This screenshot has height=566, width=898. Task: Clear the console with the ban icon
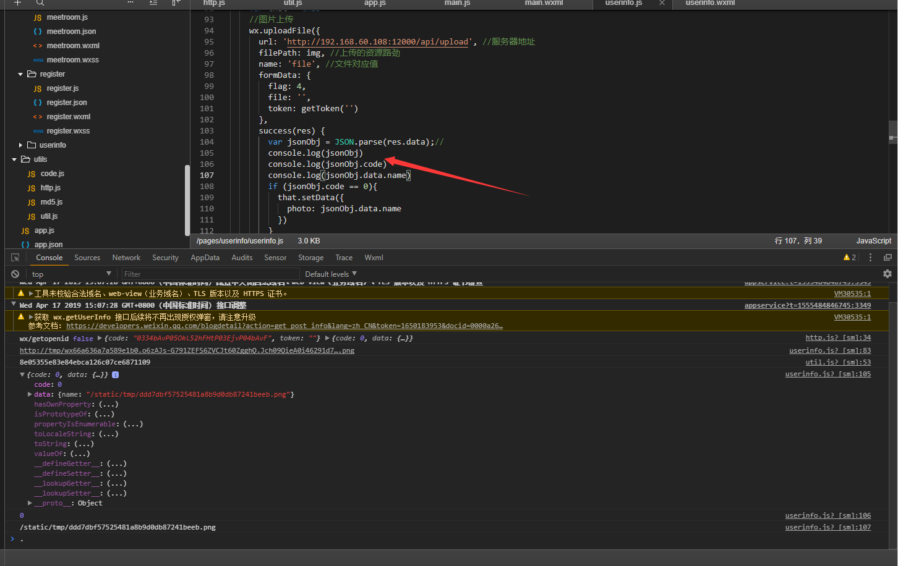[x=15, y=274]
